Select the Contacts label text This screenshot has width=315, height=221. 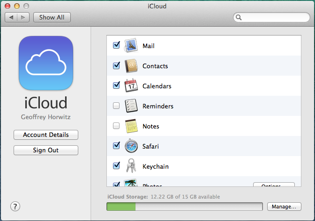tap(155, 66)
